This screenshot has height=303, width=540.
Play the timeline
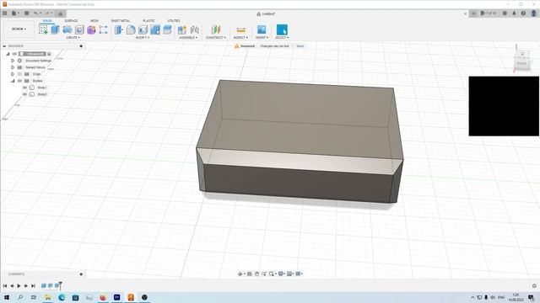point(19,285)
